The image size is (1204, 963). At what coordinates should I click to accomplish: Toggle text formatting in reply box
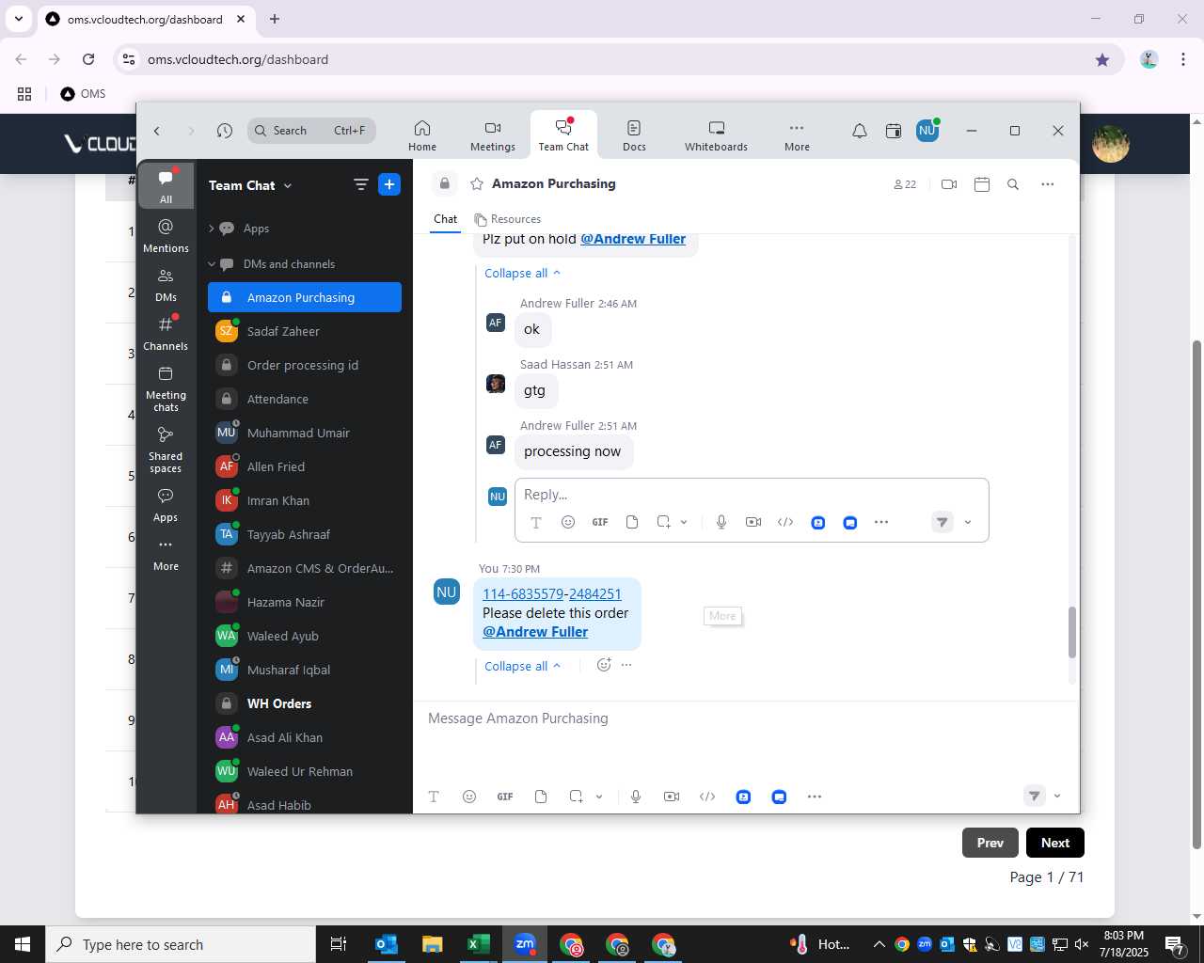tap(536, 522)
